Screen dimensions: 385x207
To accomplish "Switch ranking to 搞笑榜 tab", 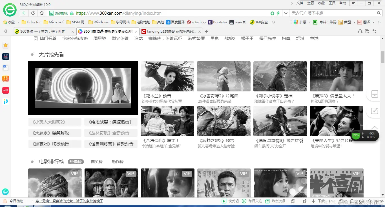I will [x=97, y=162].
